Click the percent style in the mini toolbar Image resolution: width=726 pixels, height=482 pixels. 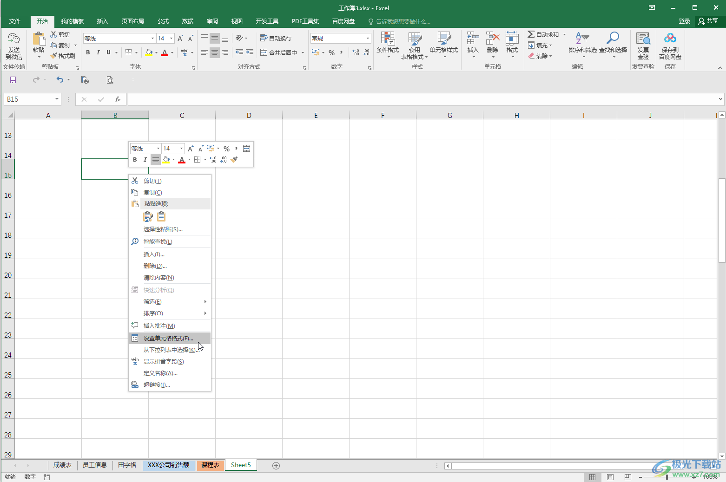coord(226,149)
